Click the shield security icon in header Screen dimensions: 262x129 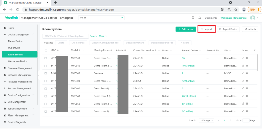pyautogui.click(x=193, y=18)
